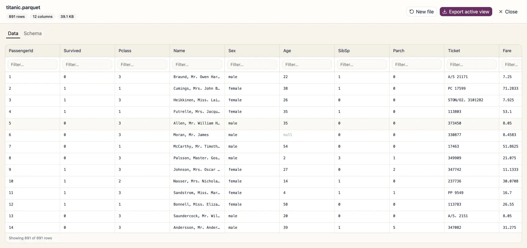Screen dimensions: 527x248
Task: Click Showing 891 of 891 rows status
Action: tap(30, 238)
